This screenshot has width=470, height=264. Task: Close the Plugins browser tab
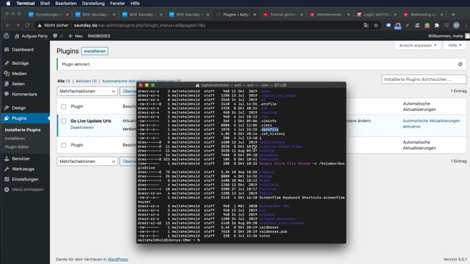(255, 14)
